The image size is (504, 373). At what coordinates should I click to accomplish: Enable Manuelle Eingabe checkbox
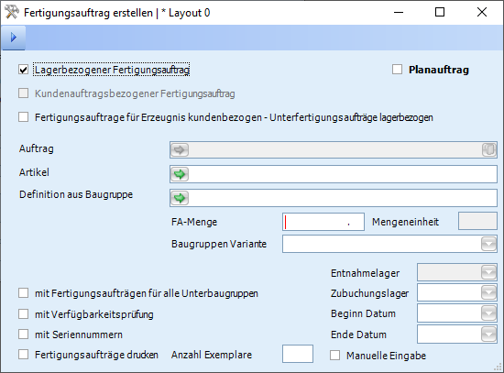tap(334, 355)
